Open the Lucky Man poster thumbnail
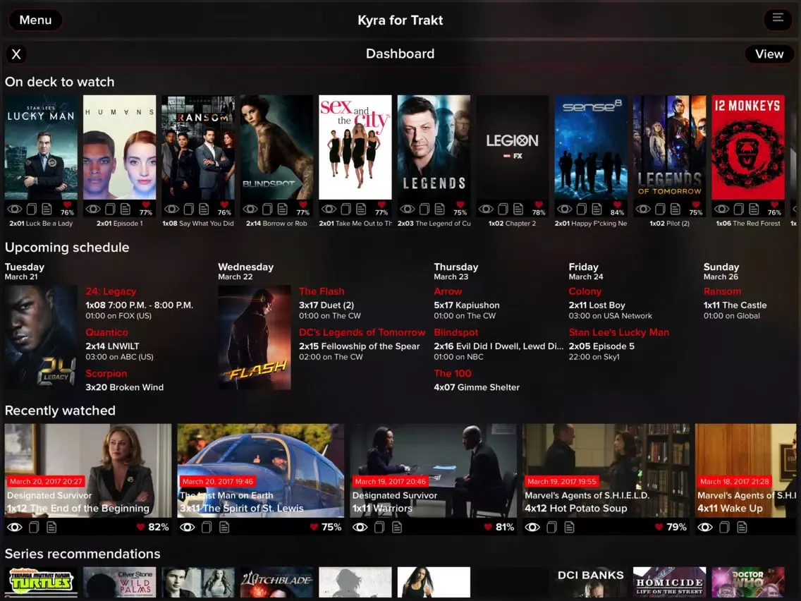 point(41,147)
